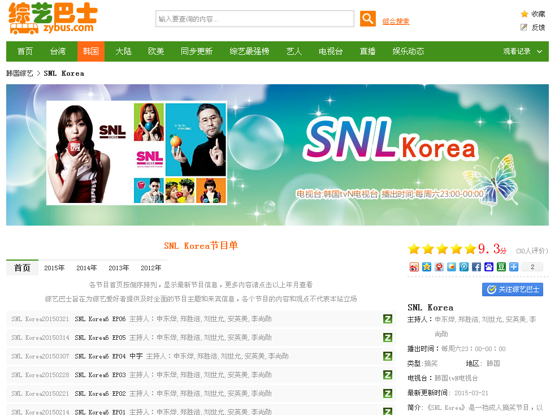559x415 pixels.
Task: Click the fourth rating star
Action: 456,249
